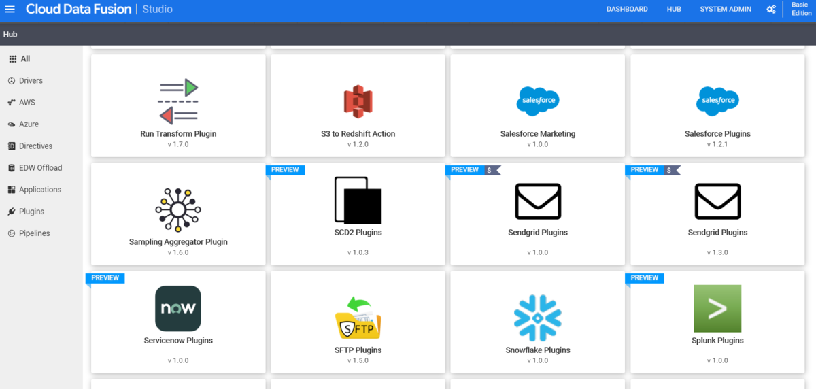This screenshot has width=816, height=389.
Task: Click the Sendgrid Plugins v1.3.0 envelope icon
Action: click(717, 201)
